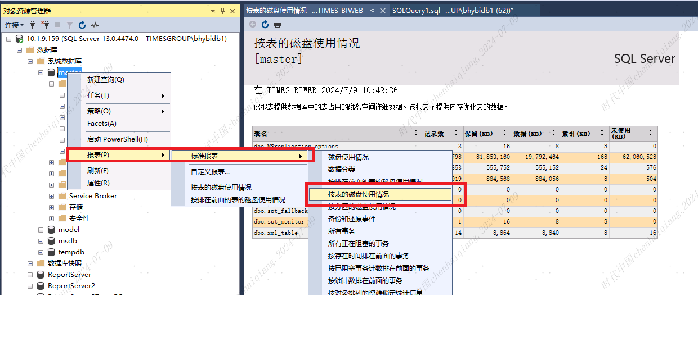Collapse the master database node
Image resolution: width=698 pixels, height=364 pixels.
pyautogui.click(x=41, y=72)
